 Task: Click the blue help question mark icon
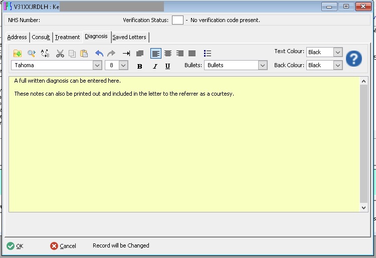(354, 59)
